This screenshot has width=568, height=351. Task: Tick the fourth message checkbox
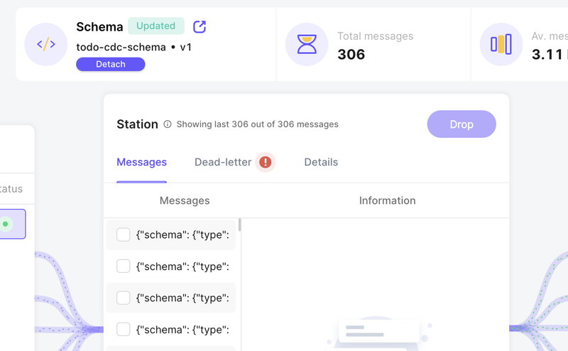pos(124,329)
